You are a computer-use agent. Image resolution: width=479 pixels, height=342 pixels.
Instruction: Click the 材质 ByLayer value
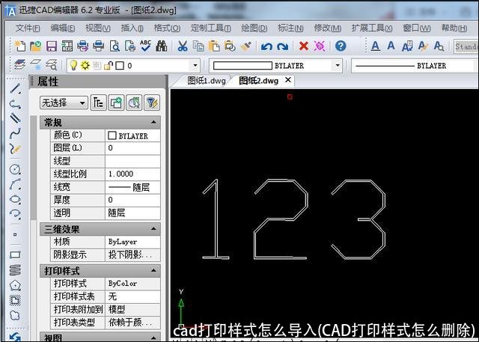132,242
